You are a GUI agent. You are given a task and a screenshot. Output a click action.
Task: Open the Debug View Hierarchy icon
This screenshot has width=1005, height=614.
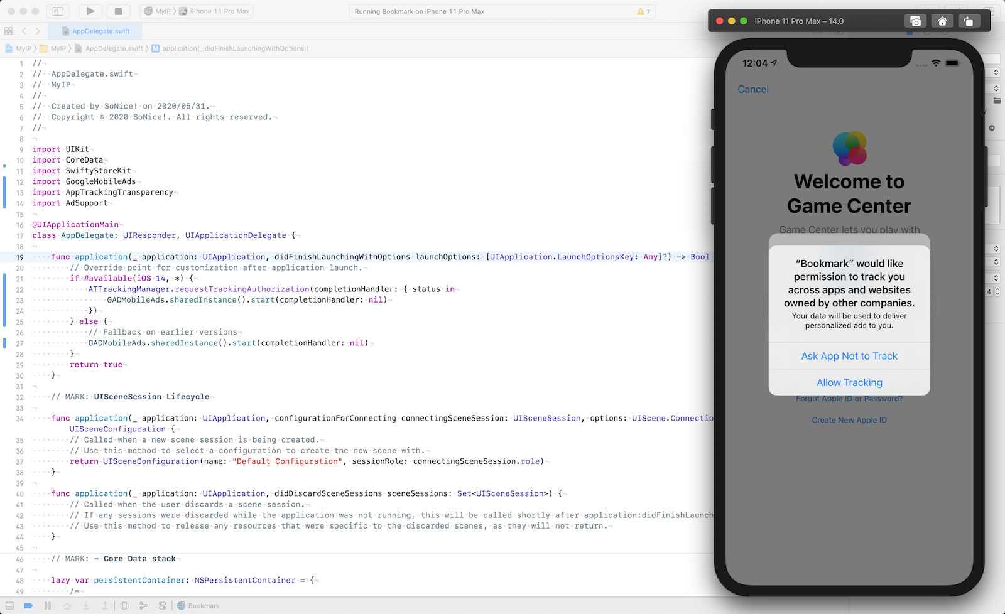124,606
